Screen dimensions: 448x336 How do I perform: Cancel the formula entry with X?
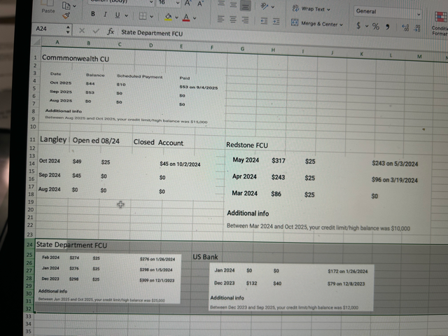[x=82, y=30]
